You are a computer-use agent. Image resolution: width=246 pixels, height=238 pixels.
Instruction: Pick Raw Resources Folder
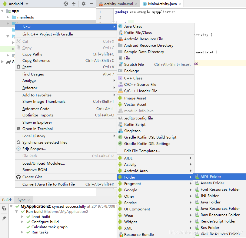point(219,215)
